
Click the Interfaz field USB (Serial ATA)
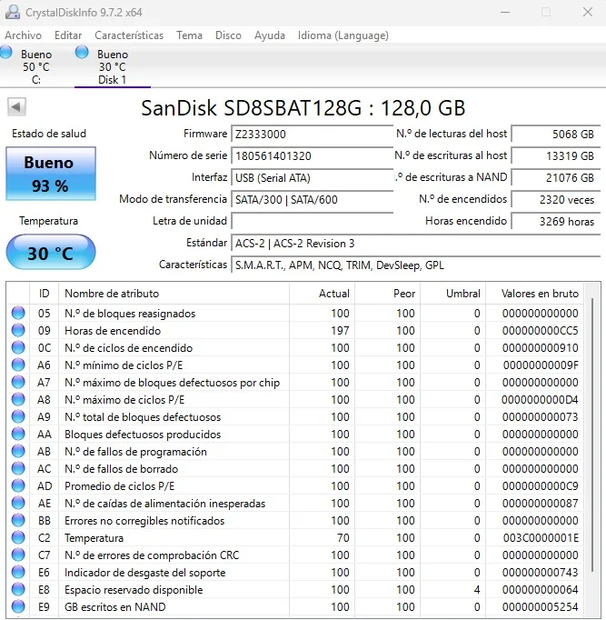313,177
